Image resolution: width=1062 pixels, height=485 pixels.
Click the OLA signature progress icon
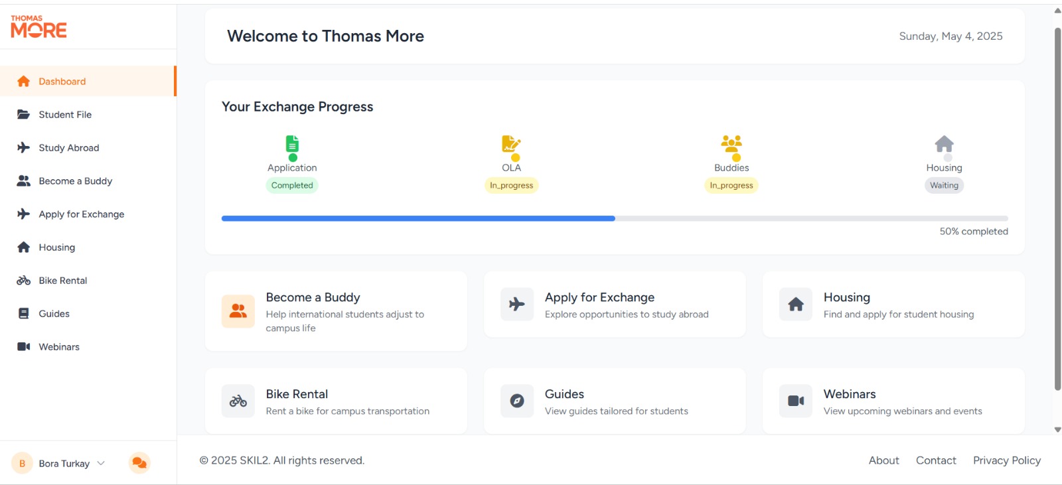511,144
